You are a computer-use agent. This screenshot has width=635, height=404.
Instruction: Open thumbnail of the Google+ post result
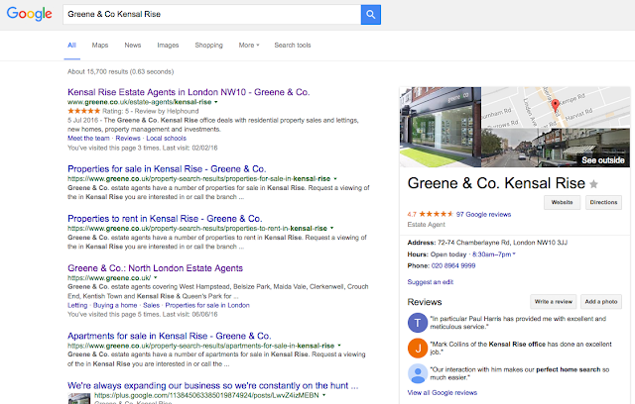(x=79, y=398)
